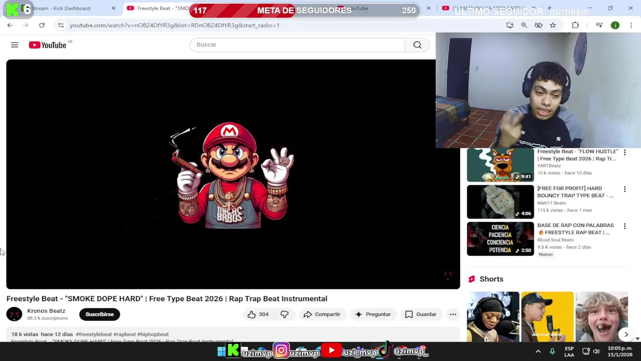
Task: Click the page scrollbar down arrow
Action: (637, 339)
